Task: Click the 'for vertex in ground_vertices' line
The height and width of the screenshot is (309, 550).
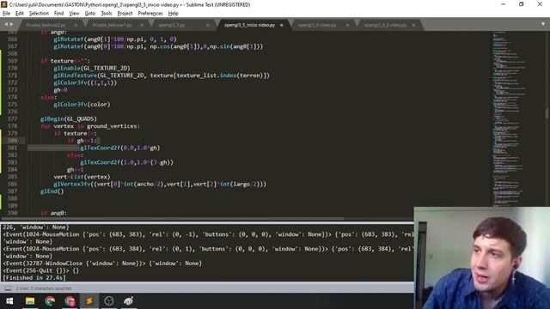Action: [x=90, y=126]
